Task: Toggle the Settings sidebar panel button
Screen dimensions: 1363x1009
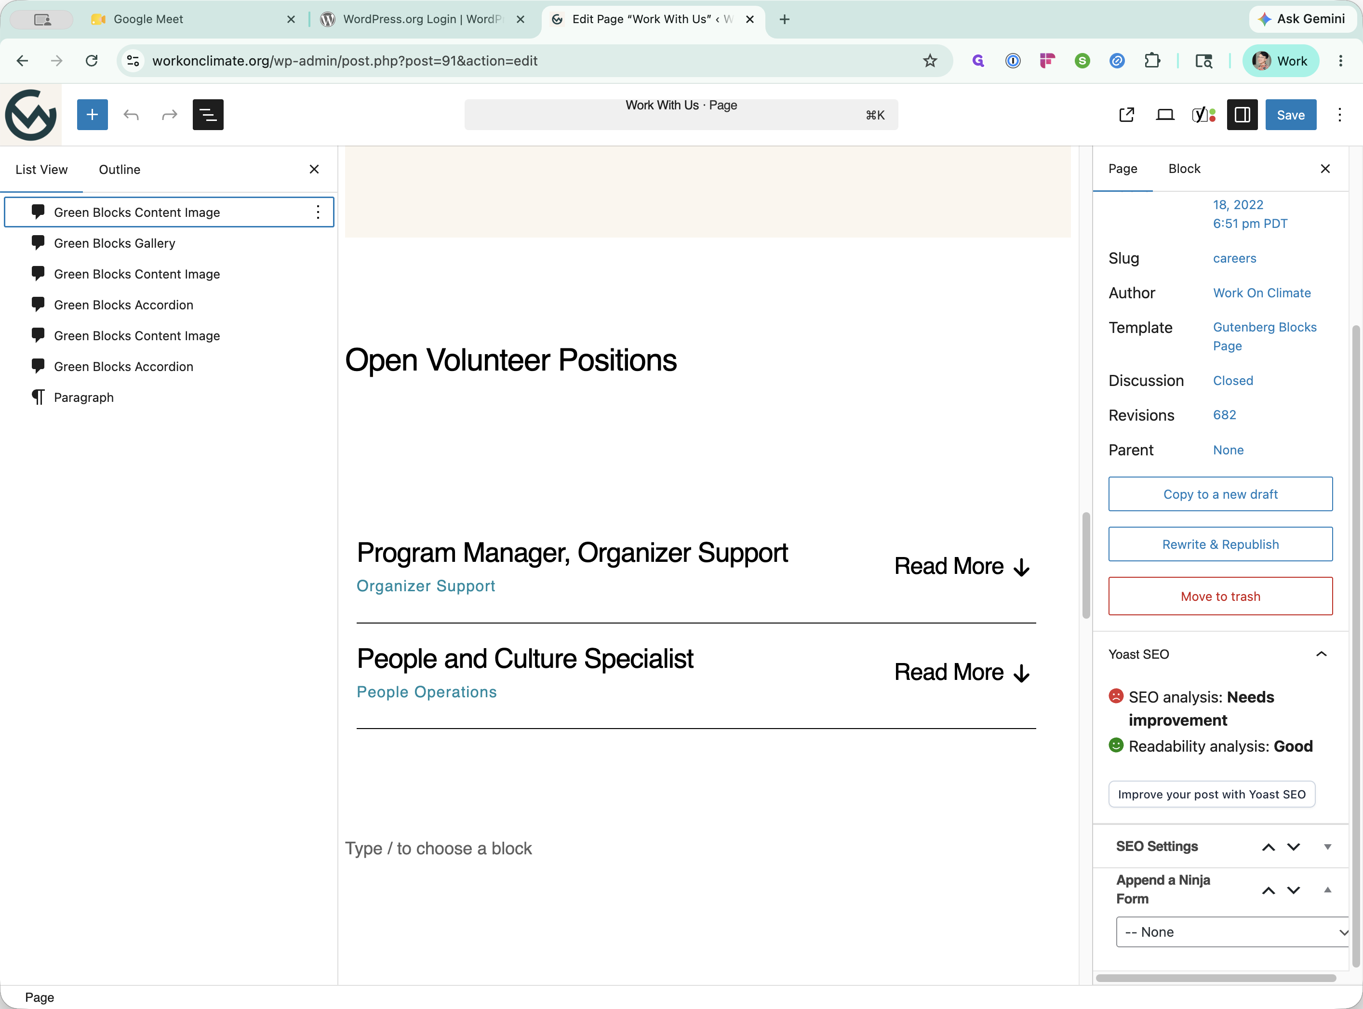Action: tap(1242, 115)
